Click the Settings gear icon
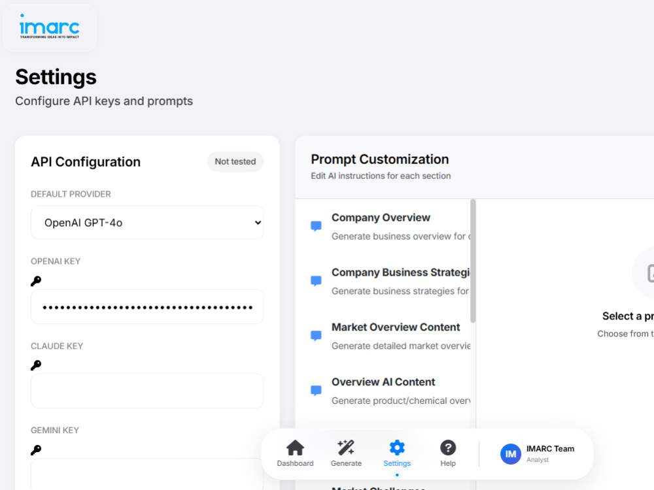This screenshot has width=654, height=490. tap(397, 448)
